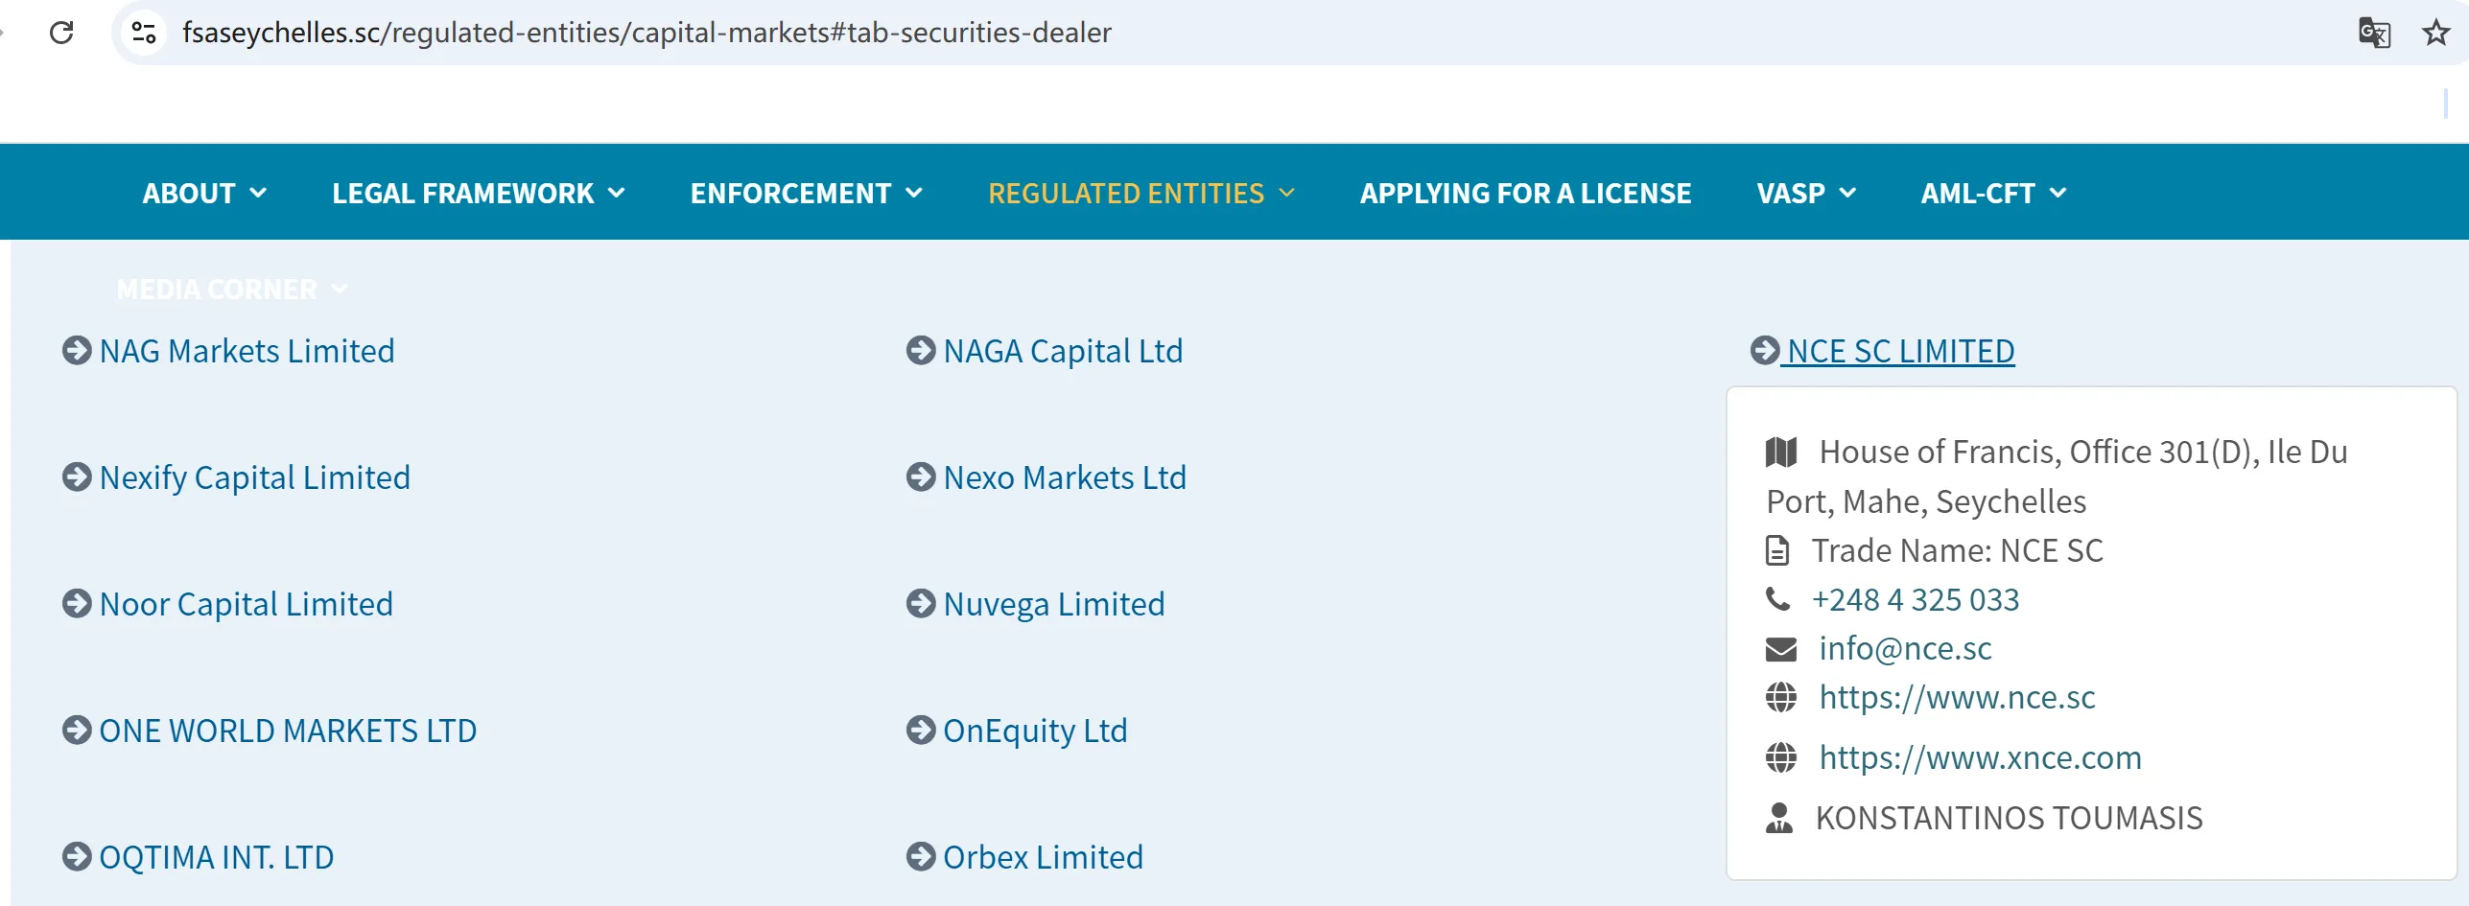Screen dimensions: 2469x906
Task: Select the name KONSTANTINOS TOUMASIS
Action: 2009,819
